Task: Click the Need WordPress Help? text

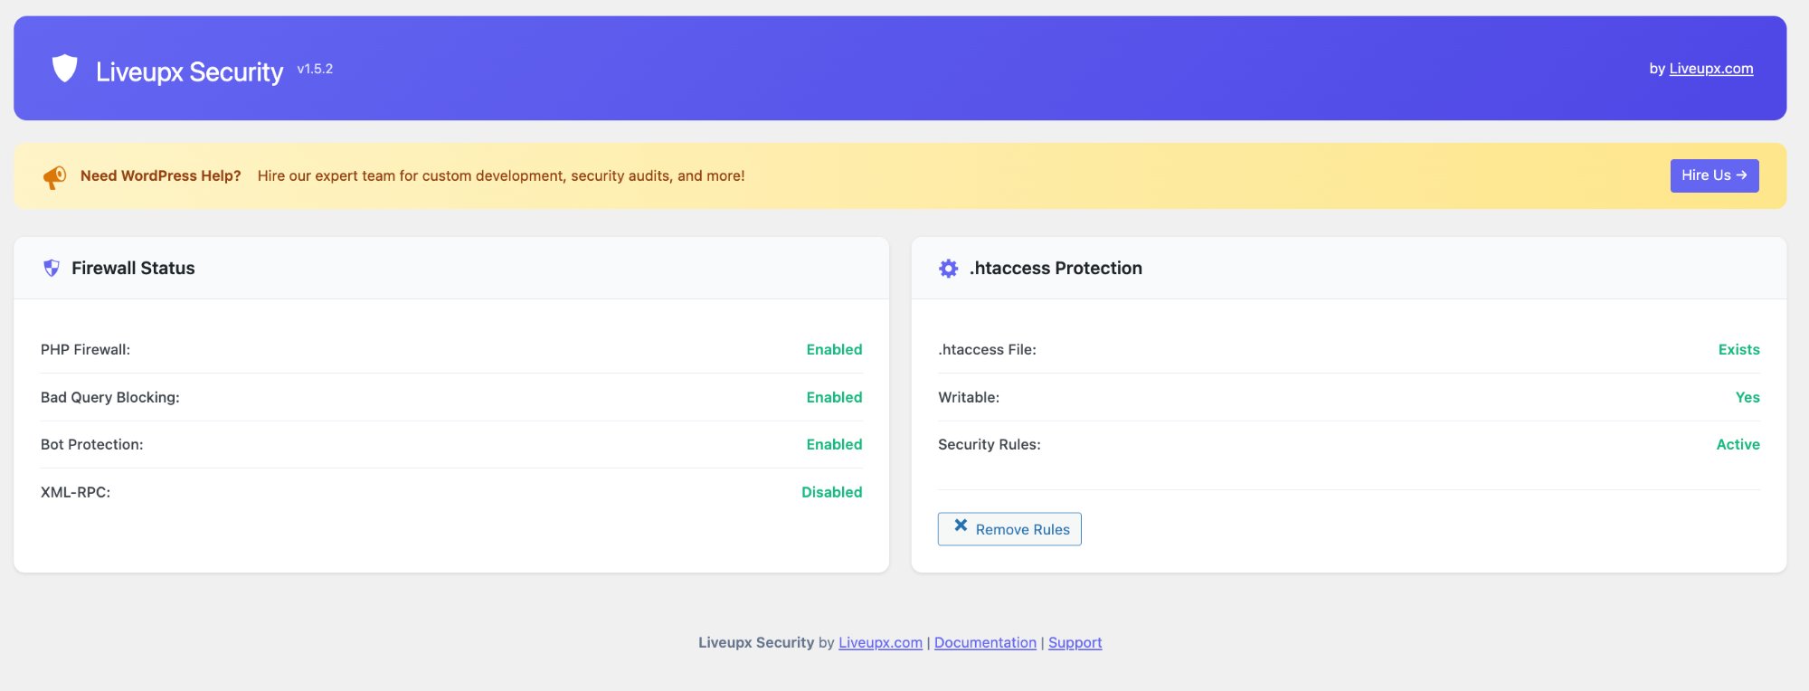Action: [161, 175]
